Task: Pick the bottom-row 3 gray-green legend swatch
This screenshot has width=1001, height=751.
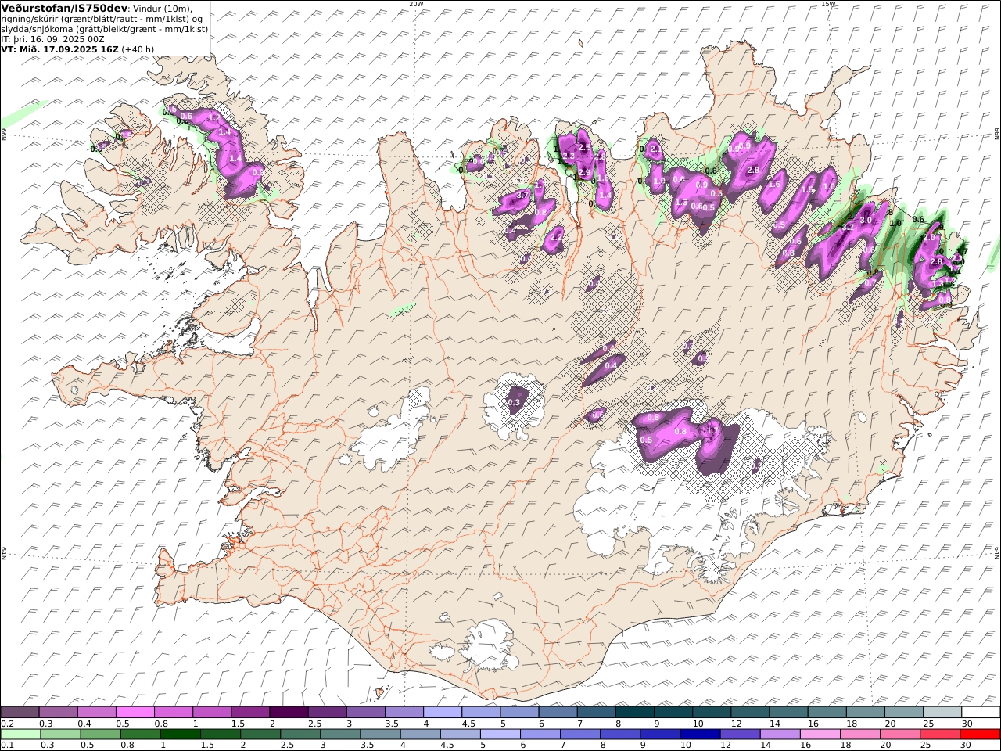Action: [x=340, y=734]
